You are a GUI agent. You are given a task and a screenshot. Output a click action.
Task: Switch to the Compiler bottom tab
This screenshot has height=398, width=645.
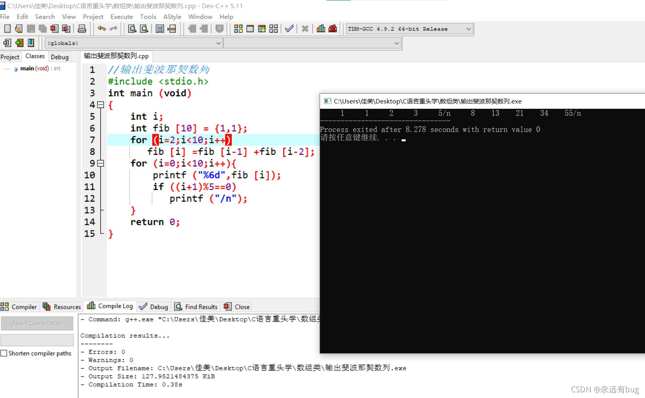19,307
